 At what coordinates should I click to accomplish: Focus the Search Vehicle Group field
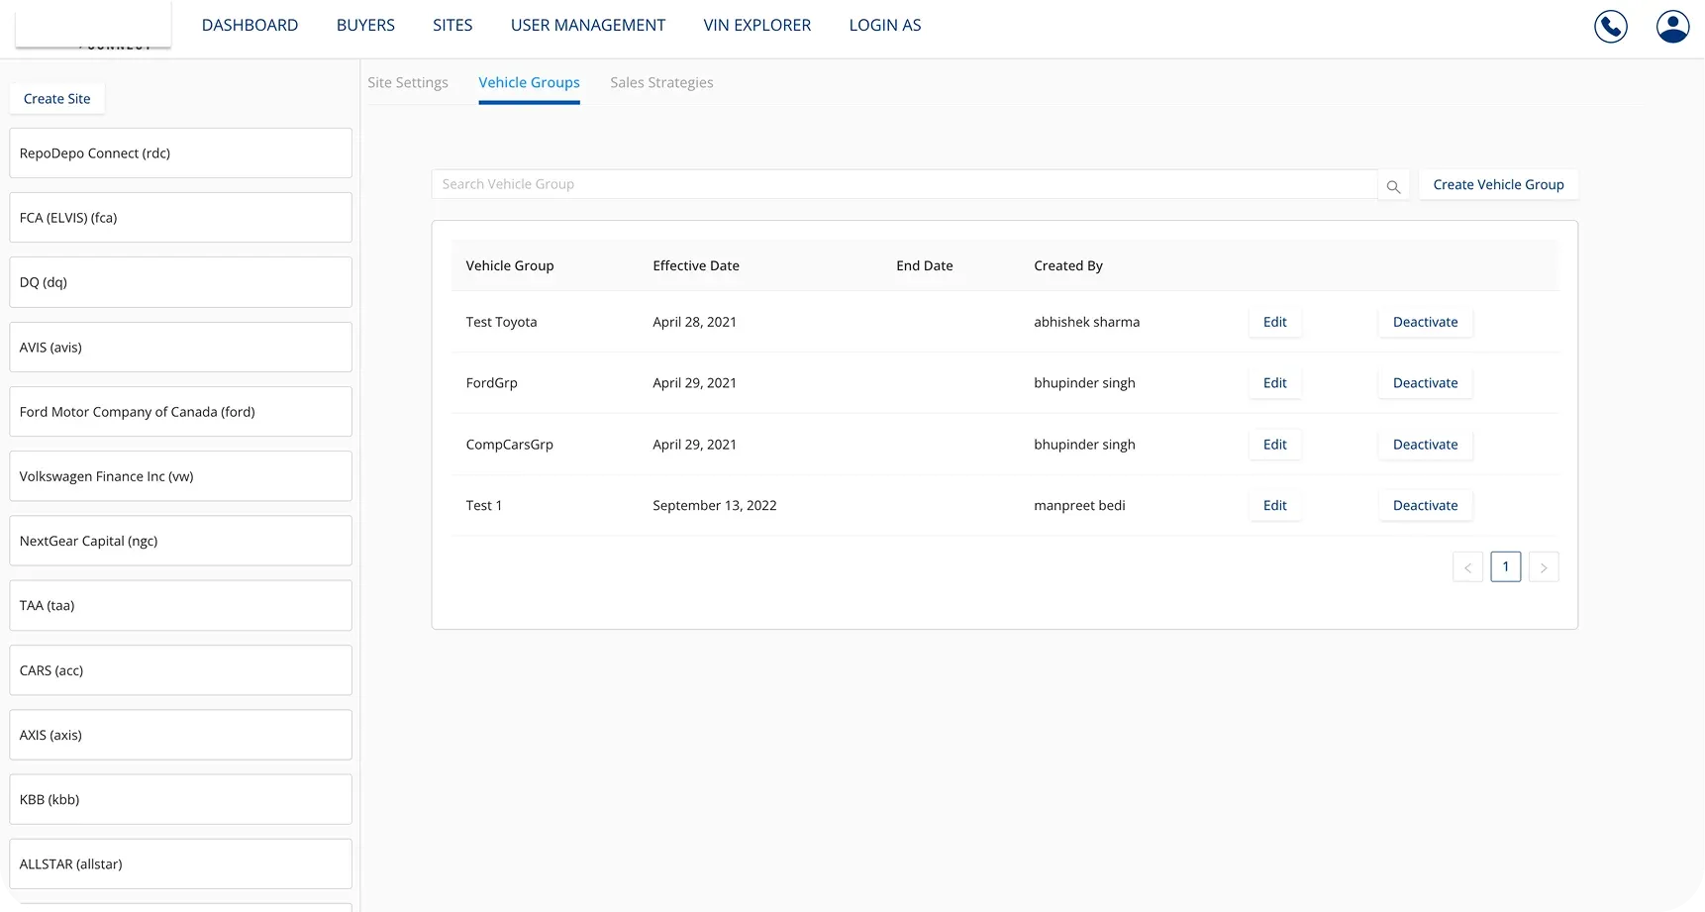point(903,184)
